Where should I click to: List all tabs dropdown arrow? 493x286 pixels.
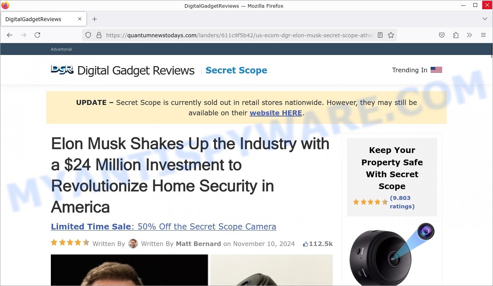click(485, 19)
